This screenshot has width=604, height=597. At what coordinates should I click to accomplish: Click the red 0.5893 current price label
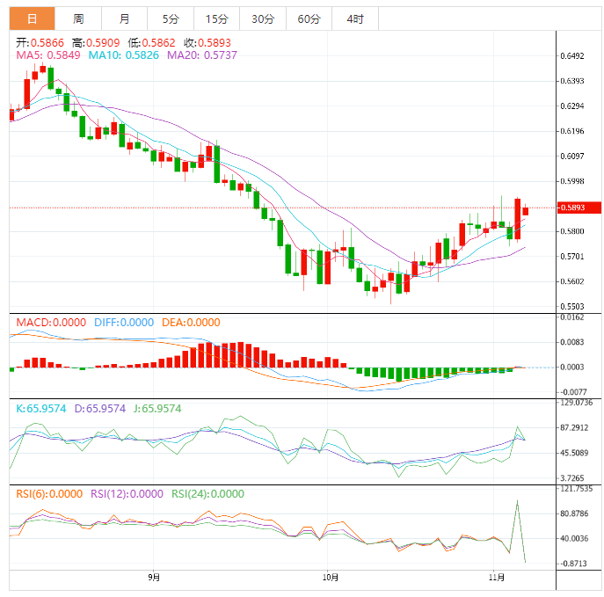coord(579,207)
